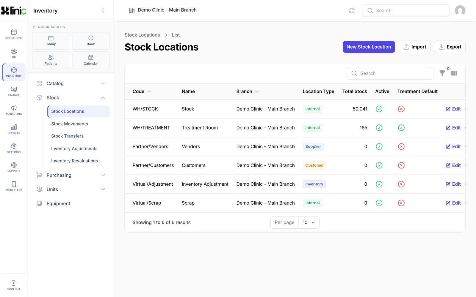Click the user avatar icon

(x=460, y=11)
